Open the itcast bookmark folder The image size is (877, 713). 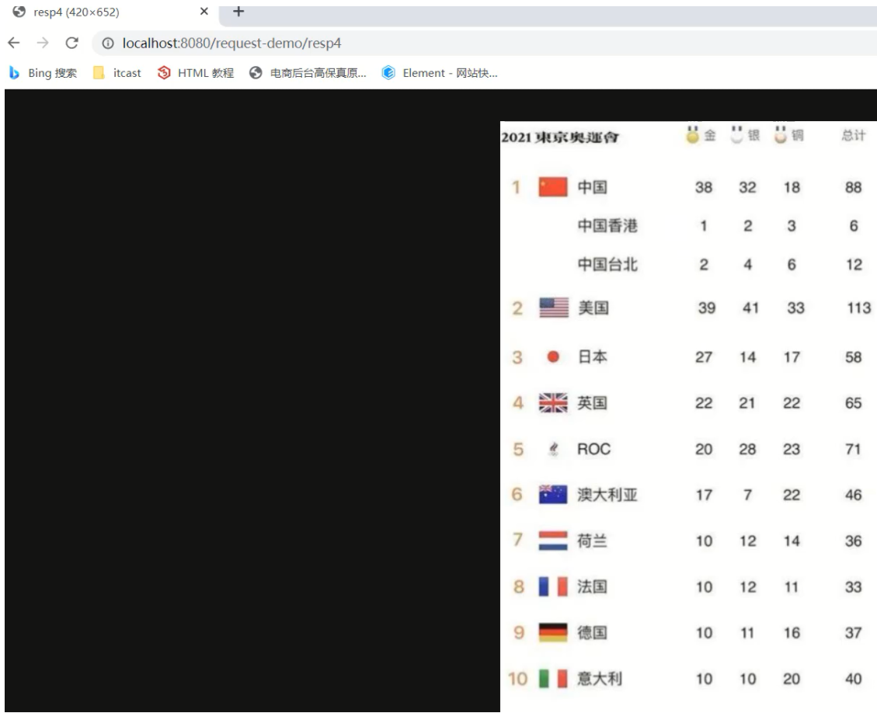pyautogui.click(x=117, y=73)
